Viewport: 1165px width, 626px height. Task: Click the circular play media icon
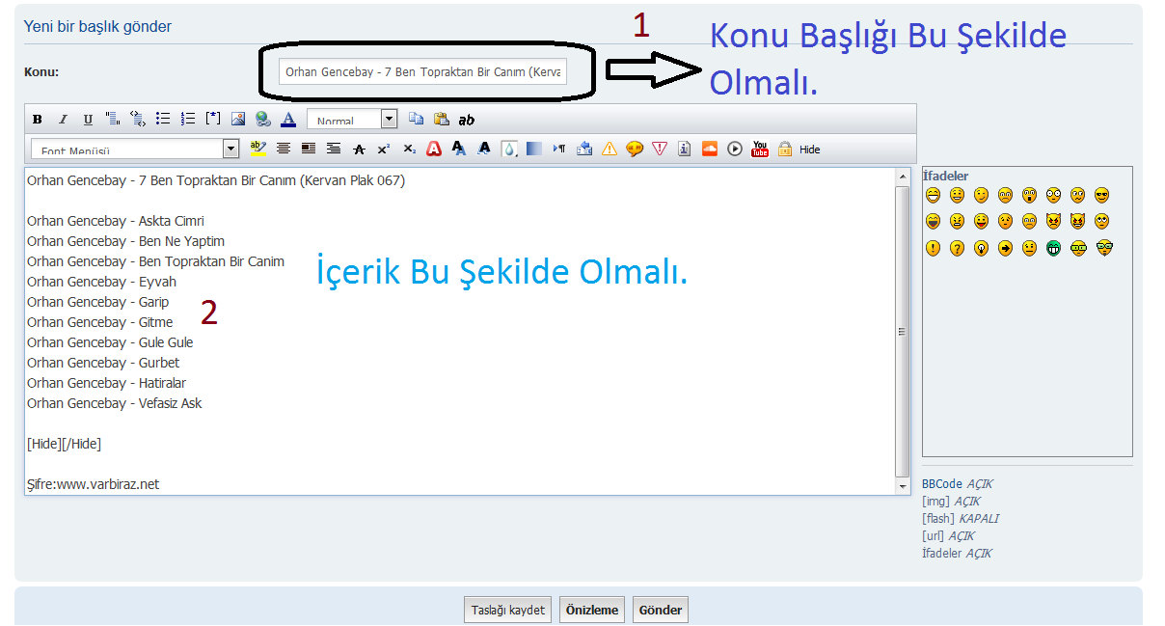point(735,149)
